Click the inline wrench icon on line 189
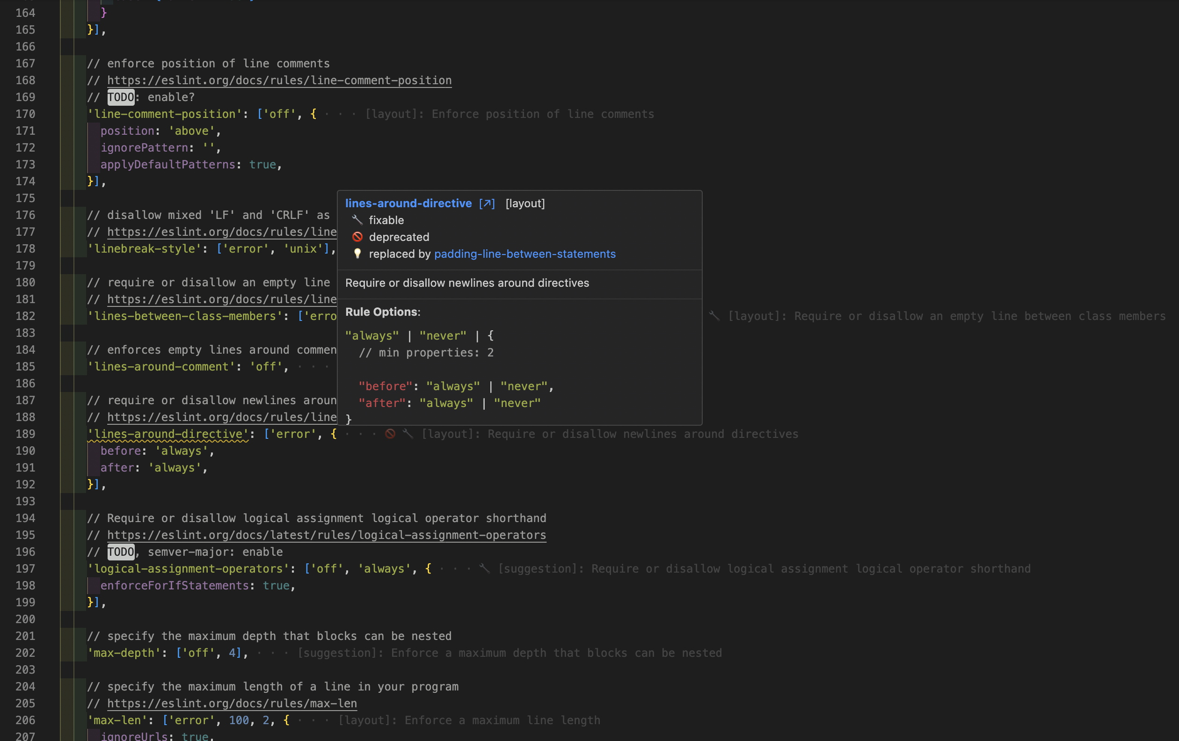 tap(408, 434)
